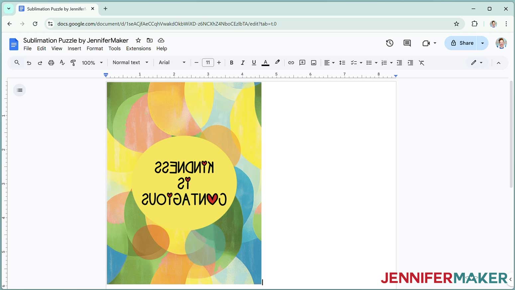Toggle italic formatting
Screen dimensions: 515x290
point(243,63)
